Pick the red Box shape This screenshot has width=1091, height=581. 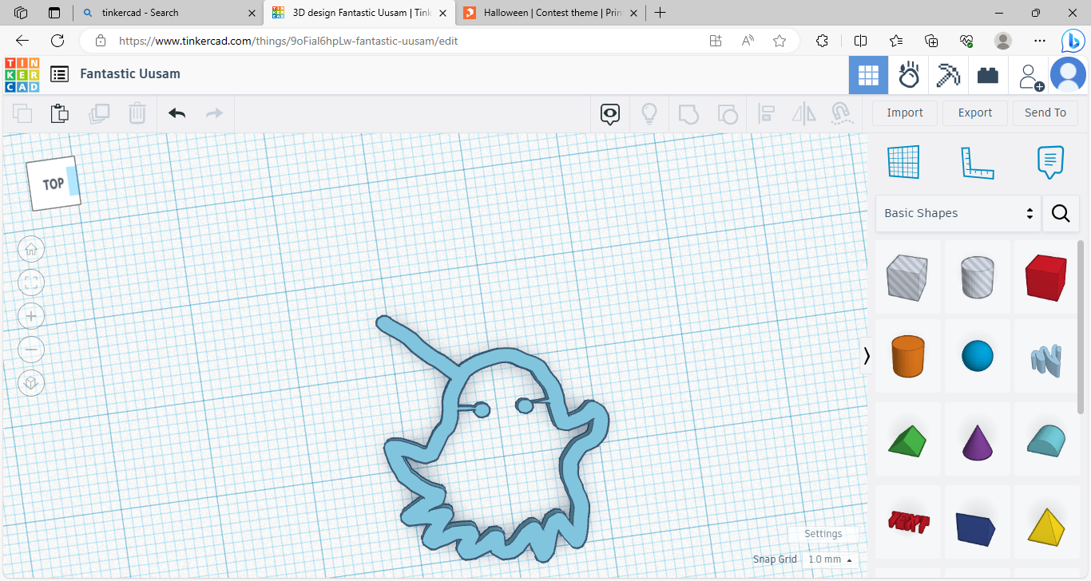click(1046, 277)
